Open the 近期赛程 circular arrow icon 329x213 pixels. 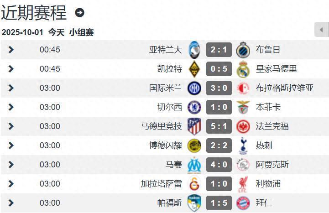(x=79, y=13)
